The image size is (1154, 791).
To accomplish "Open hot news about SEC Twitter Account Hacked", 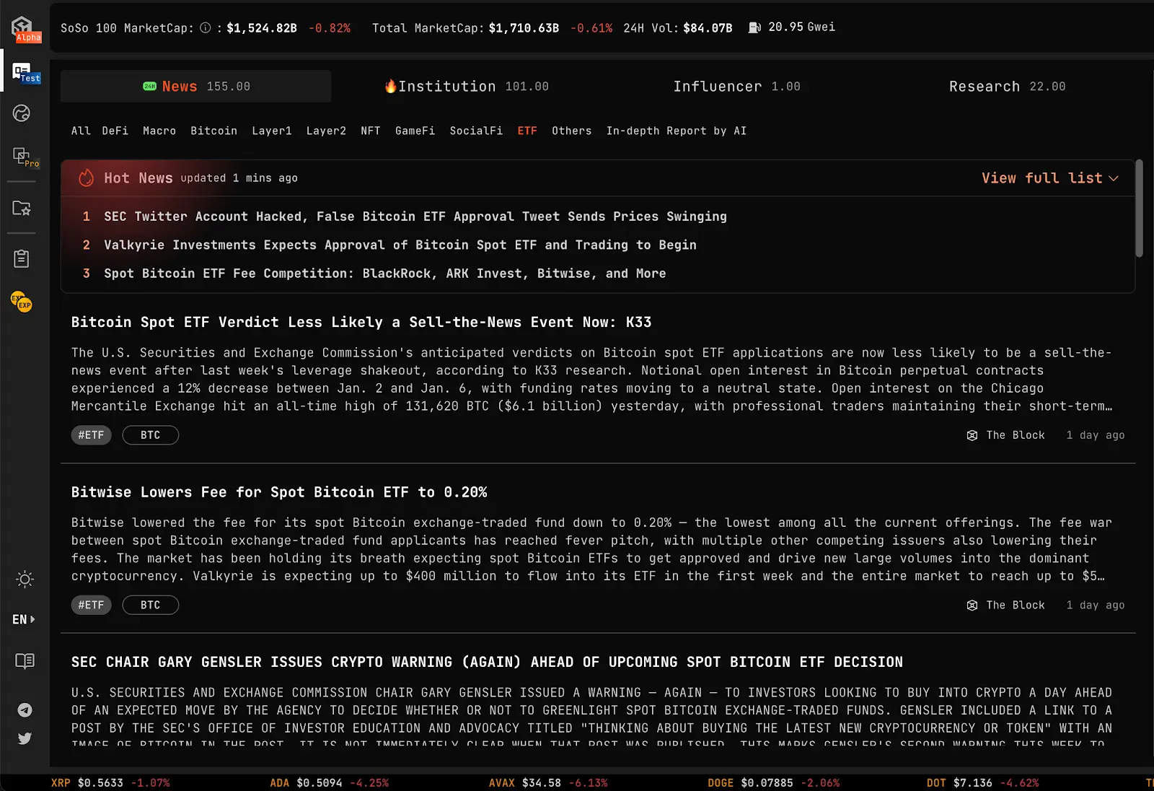I will coord(415,217).
